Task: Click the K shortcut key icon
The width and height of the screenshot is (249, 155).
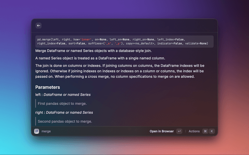Action: coord(212,131)
